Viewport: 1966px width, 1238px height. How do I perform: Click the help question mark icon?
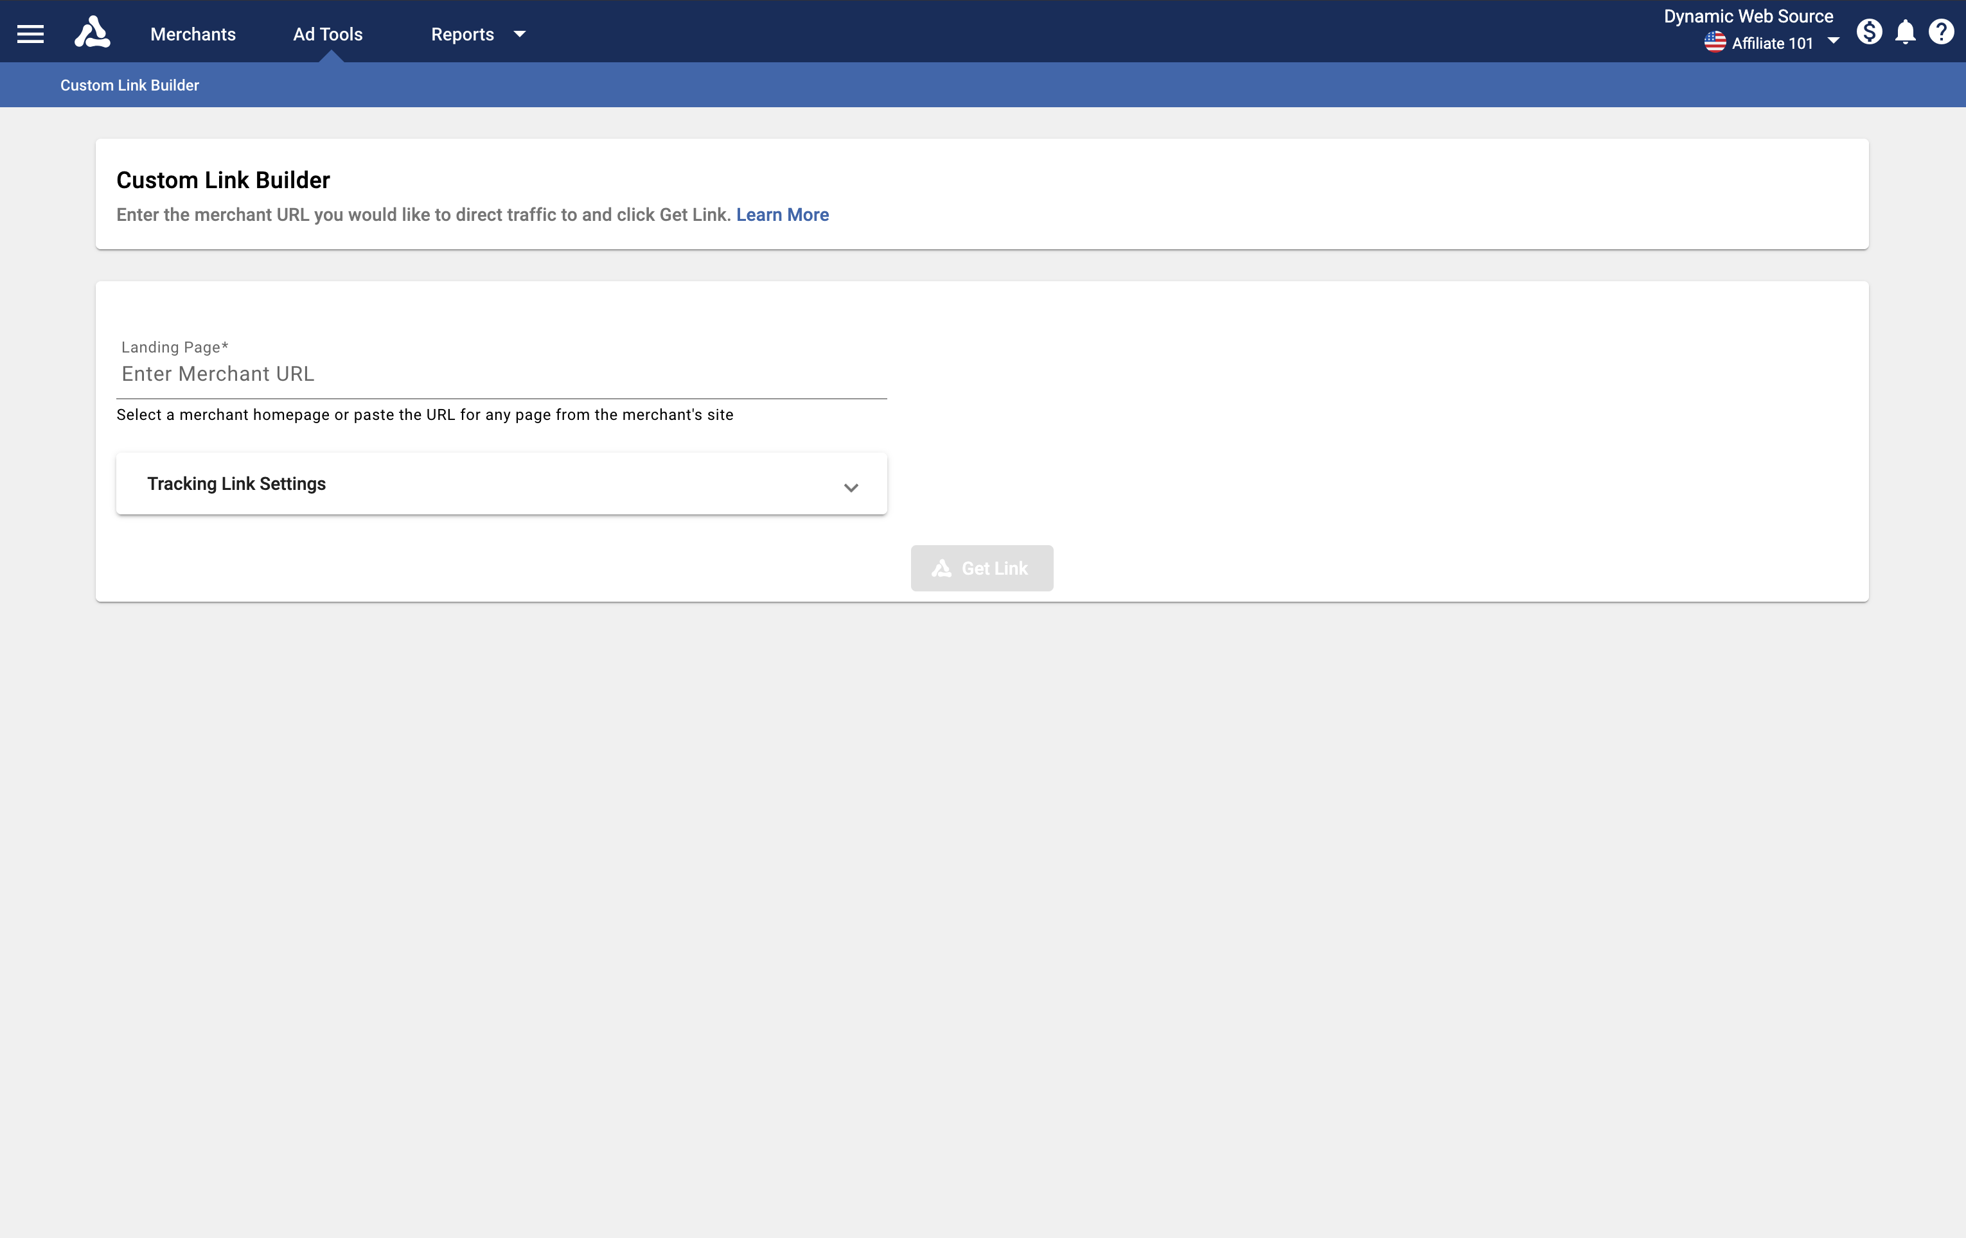coord(1941,32)
